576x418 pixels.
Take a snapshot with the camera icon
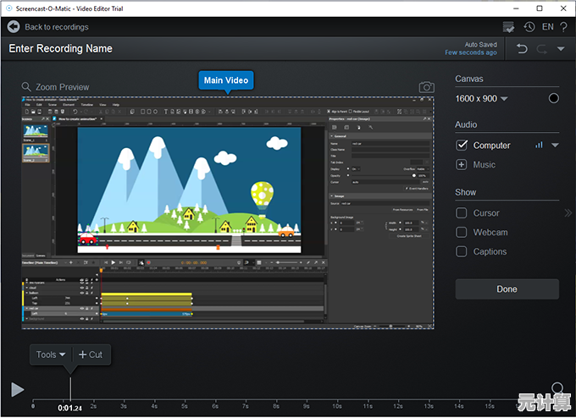click(x=426, y=87)
